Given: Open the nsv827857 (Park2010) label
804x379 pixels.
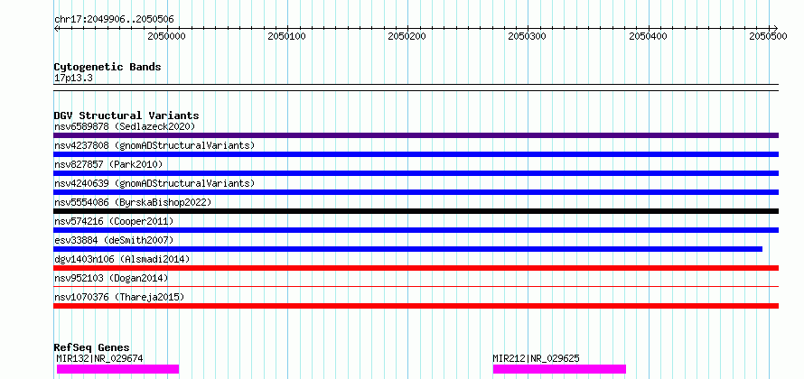Looking at the screenshot, I should [108, 164].
